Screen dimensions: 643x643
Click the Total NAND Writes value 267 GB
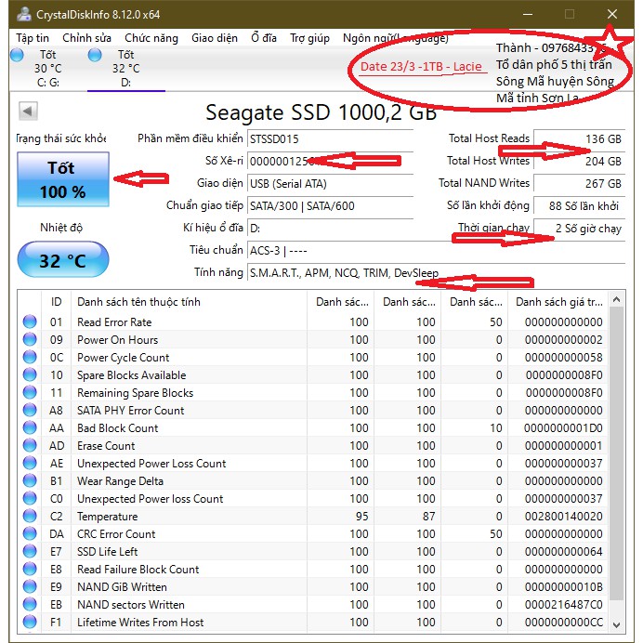[x=579, y=183]
